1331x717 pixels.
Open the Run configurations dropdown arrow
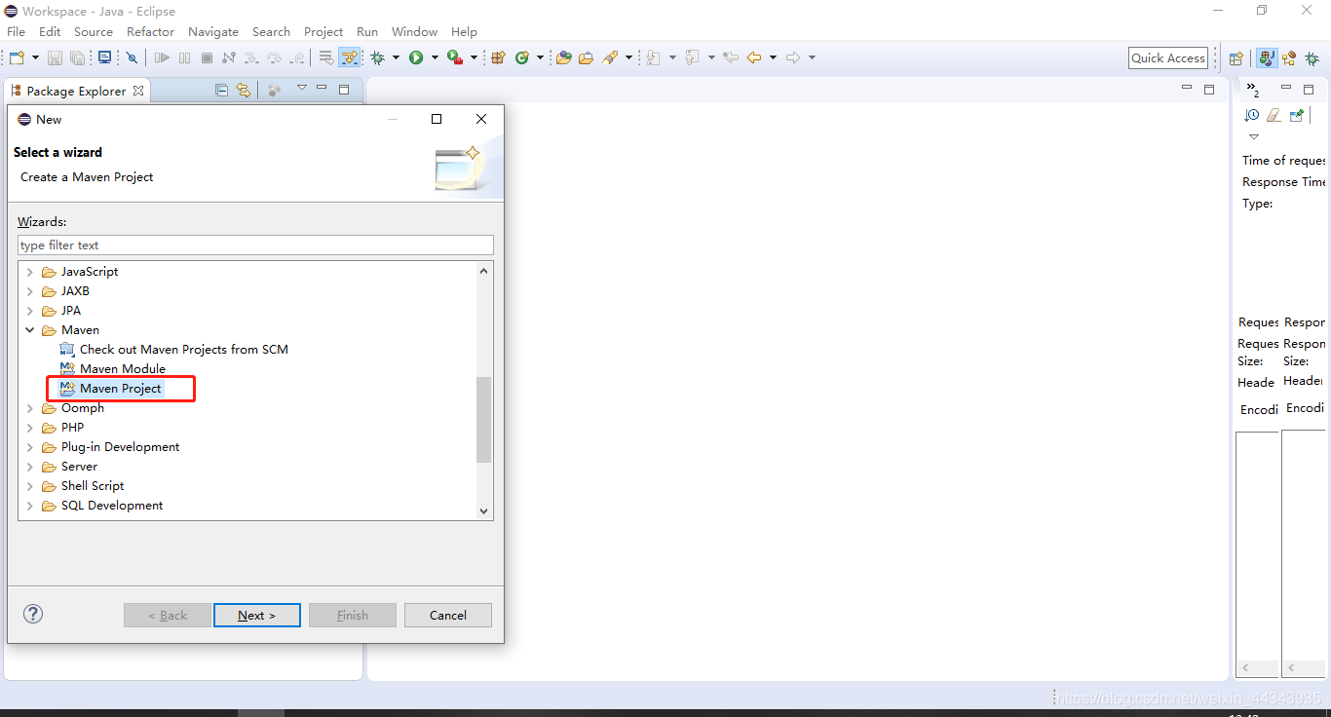pos(434,58)
